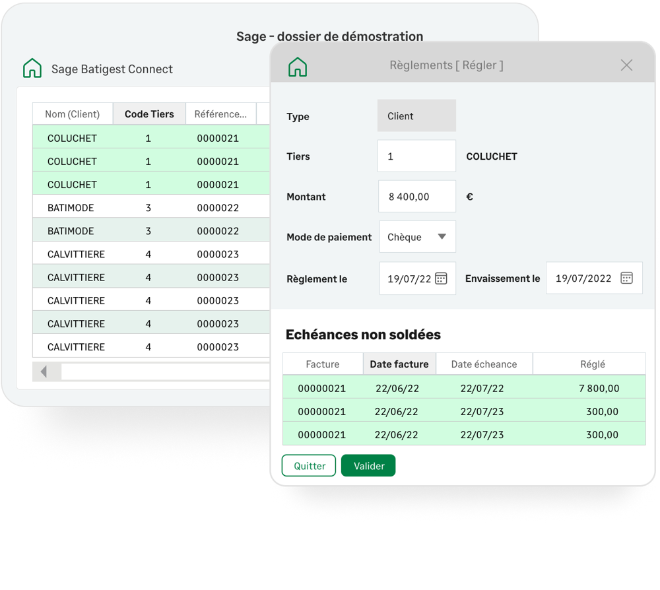Sort by Nom (Client) column header
The image size is (660, 590).
tap(73, 114)
